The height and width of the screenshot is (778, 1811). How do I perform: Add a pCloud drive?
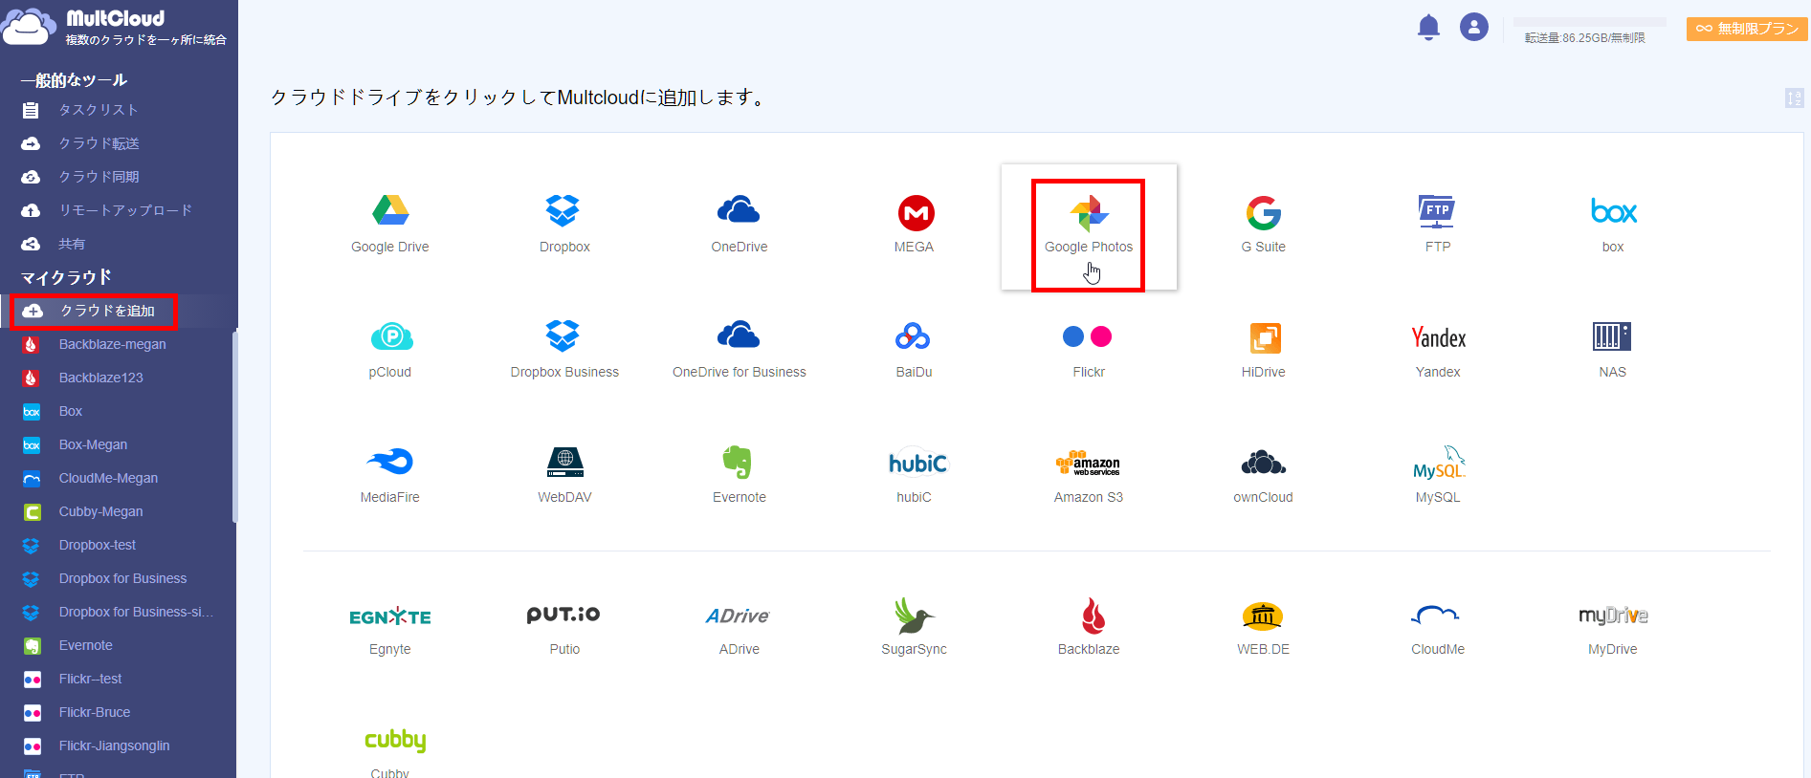coord(390,350)
